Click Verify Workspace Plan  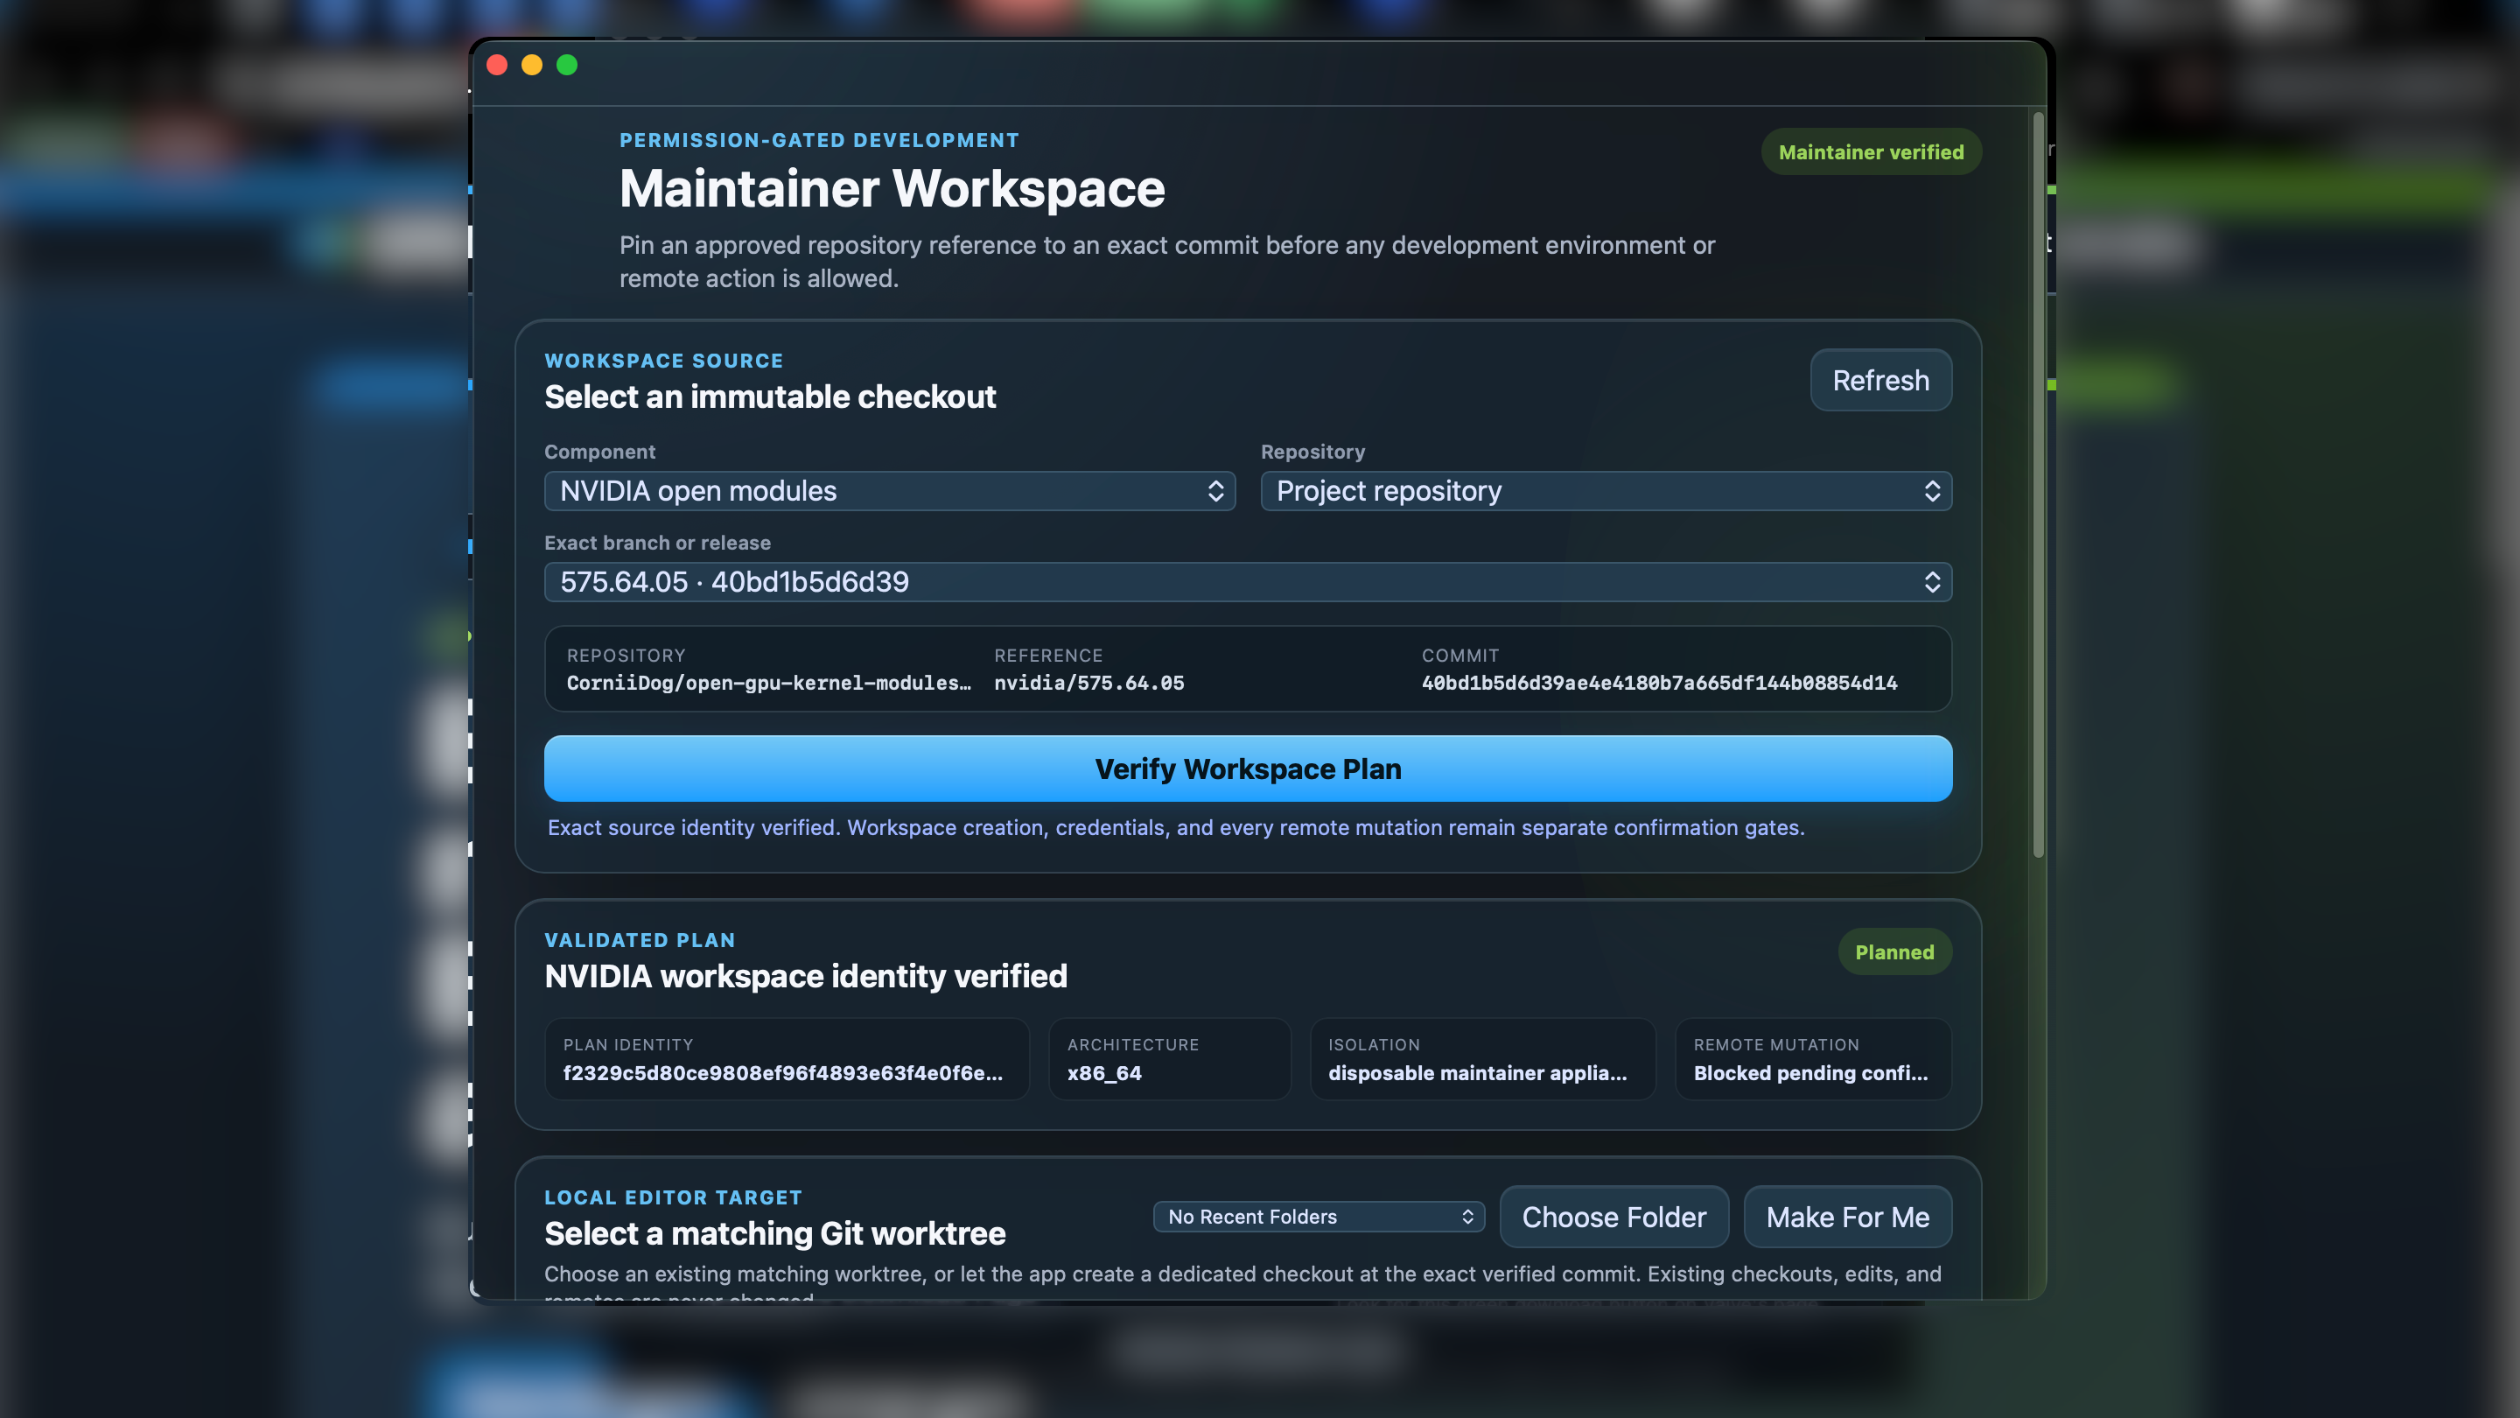(1249, 769)
